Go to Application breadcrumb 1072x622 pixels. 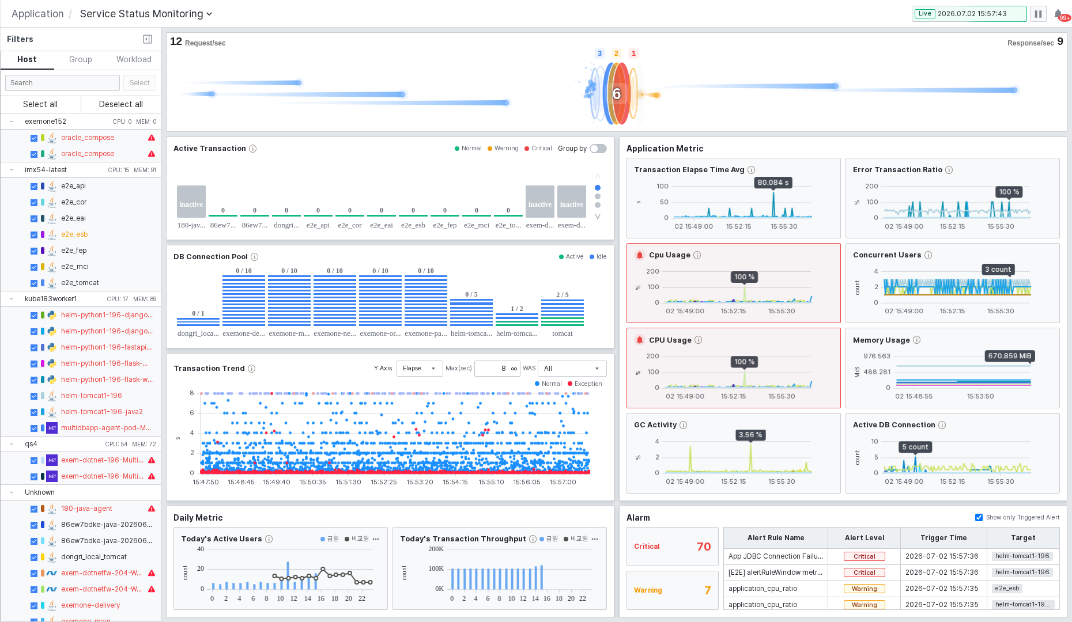click(x=37, y=14)
